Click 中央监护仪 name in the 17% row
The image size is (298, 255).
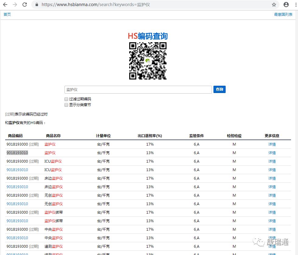coord(54,229)
